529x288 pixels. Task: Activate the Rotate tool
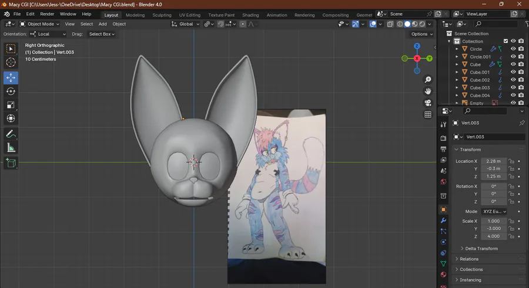click(x=11, y=92)
